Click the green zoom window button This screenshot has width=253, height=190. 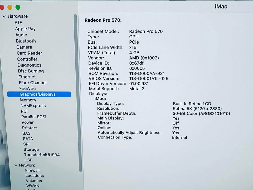point(18,7)
